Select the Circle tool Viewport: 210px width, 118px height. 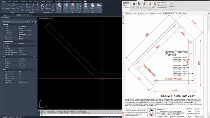pyautogui.click(x=13, y=6)
